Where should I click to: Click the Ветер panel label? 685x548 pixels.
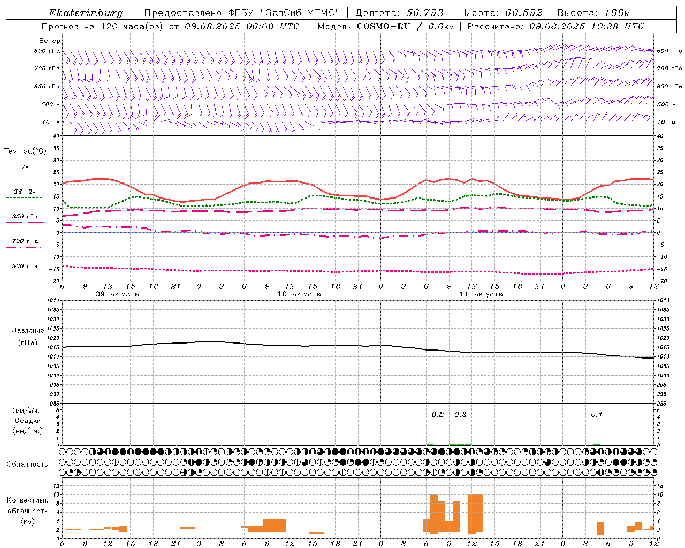tap(50, 41)
